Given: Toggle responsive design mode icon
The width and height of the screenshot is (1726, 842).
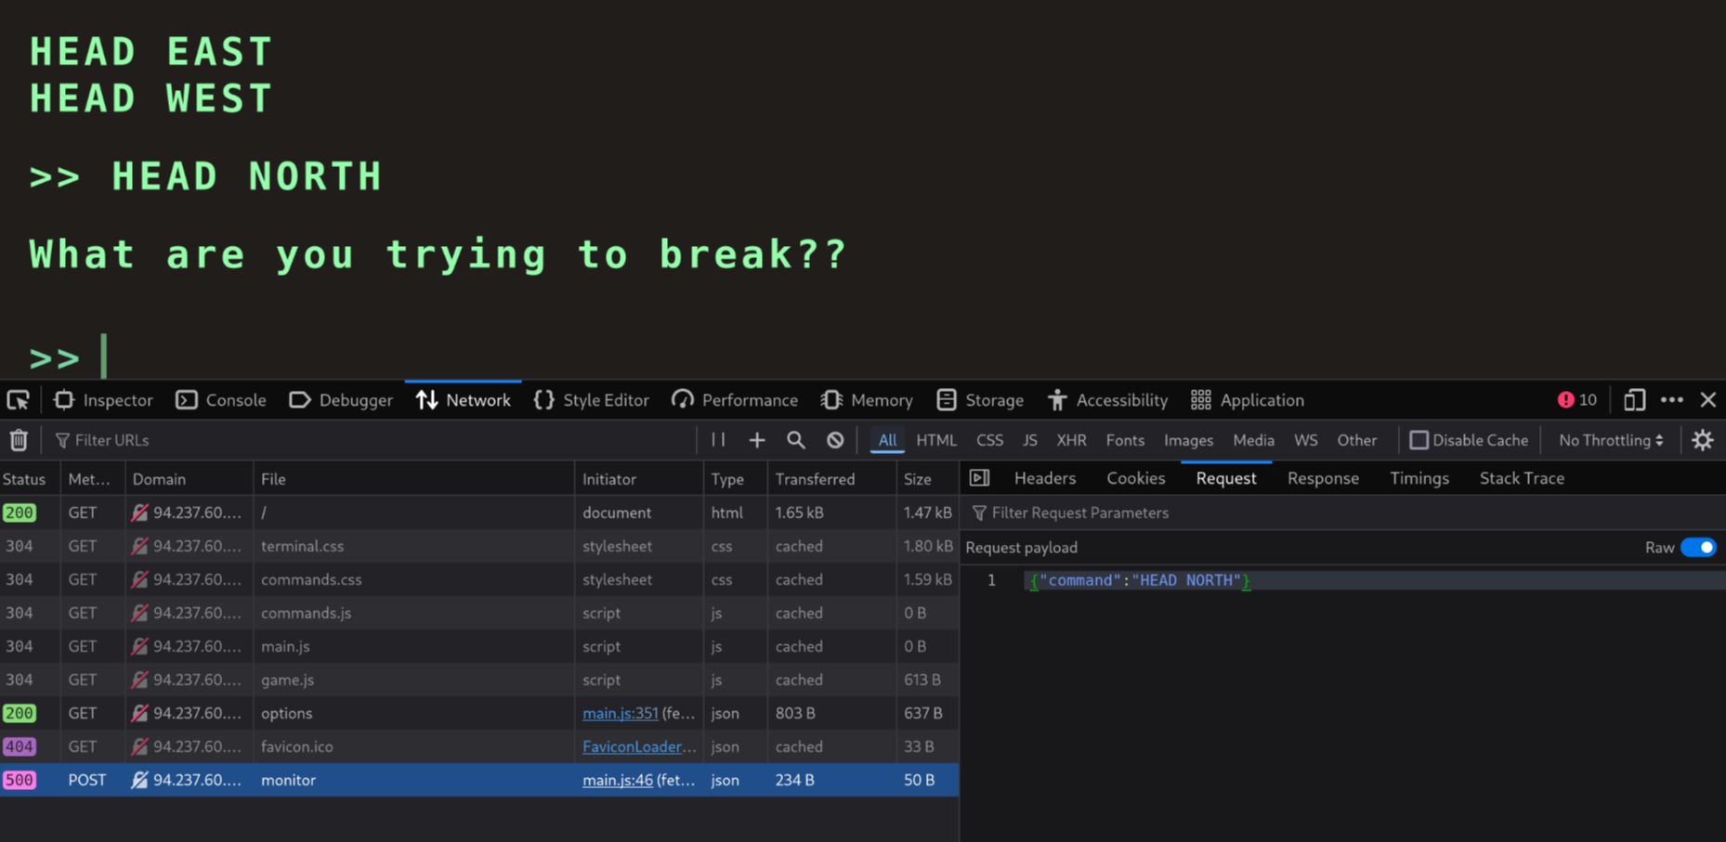Looking at the screenshot, I should pyautogui.click(x=1634, y=400).
